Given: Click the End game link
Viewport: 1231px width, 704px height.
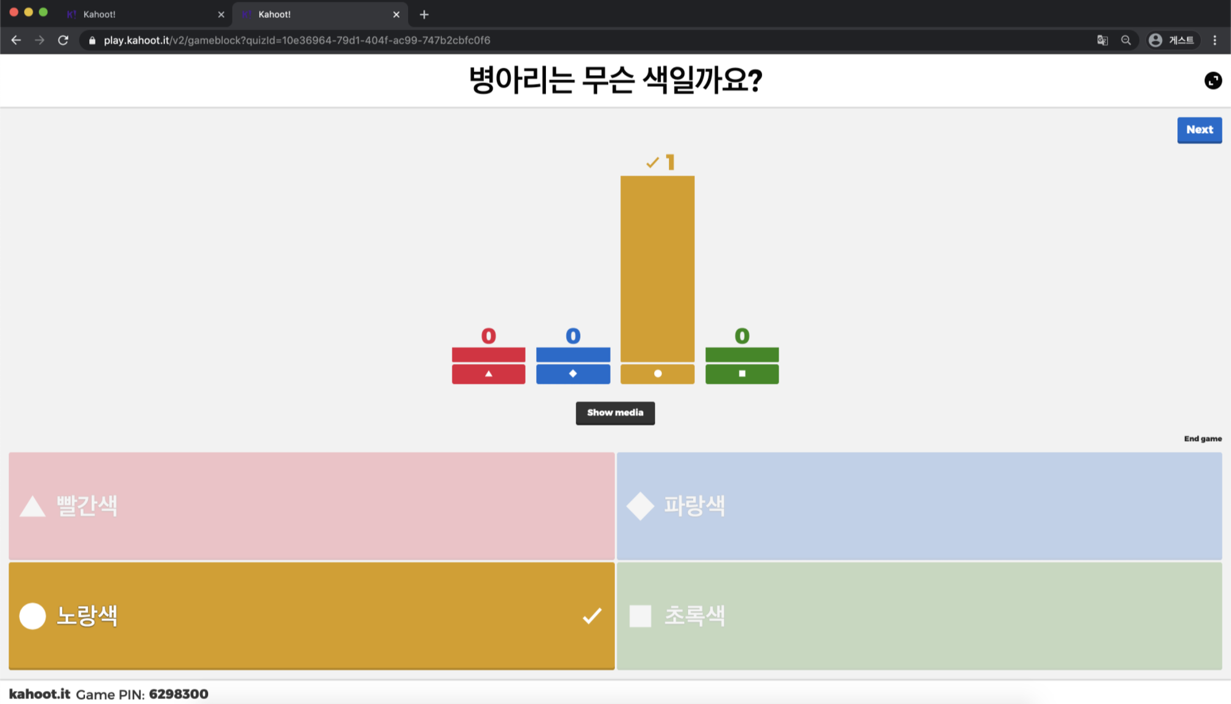Looking at the screenshot, I should click(x=1203, y=439).
